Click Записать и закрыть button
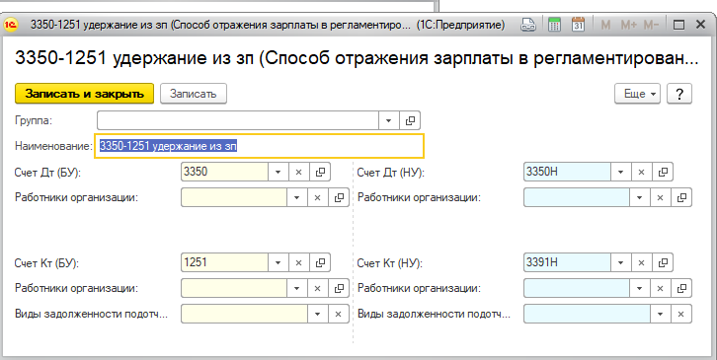Screen dimensions: 717x360 coord(85,94)
